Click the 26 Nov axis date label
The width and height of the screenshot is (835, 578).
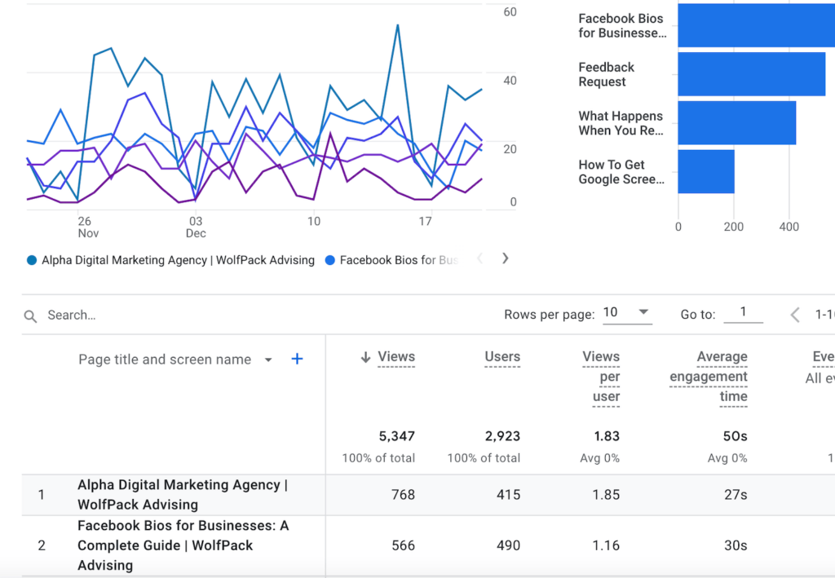87,227
